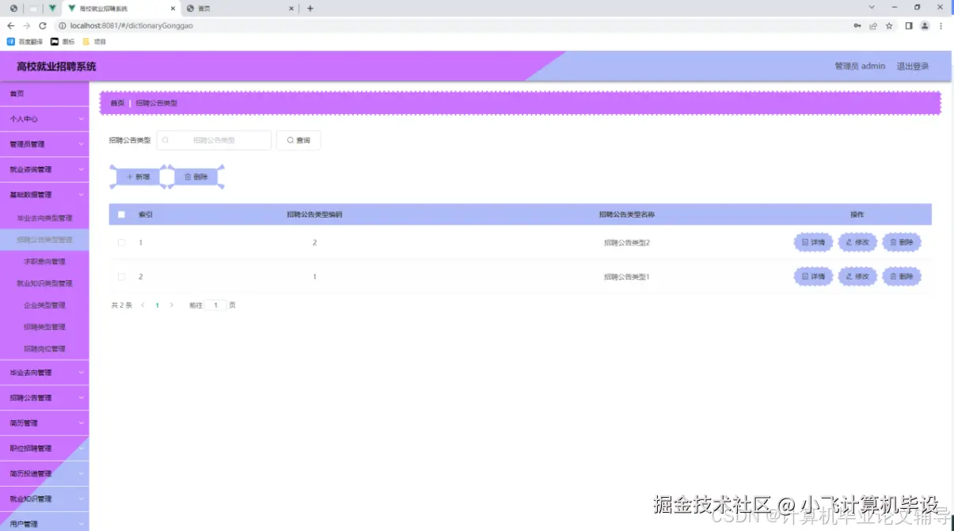Open the tab search chevron in the title bar

(872, 7)
